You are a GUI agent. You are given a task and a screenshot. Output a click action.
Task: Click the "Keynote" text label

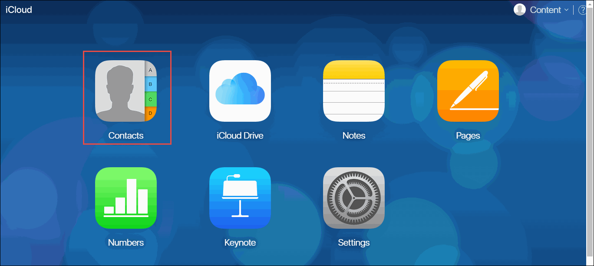tap(240, 243)
